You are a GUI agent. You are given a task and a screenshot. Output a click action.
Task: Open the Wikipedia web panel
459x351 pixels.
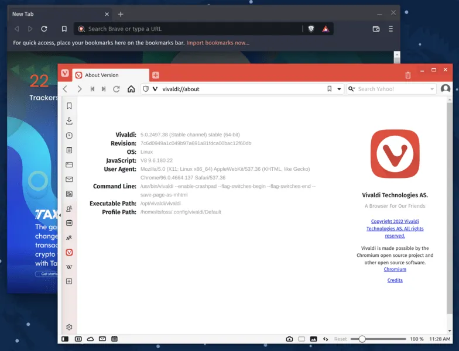[x=69, y=267]
